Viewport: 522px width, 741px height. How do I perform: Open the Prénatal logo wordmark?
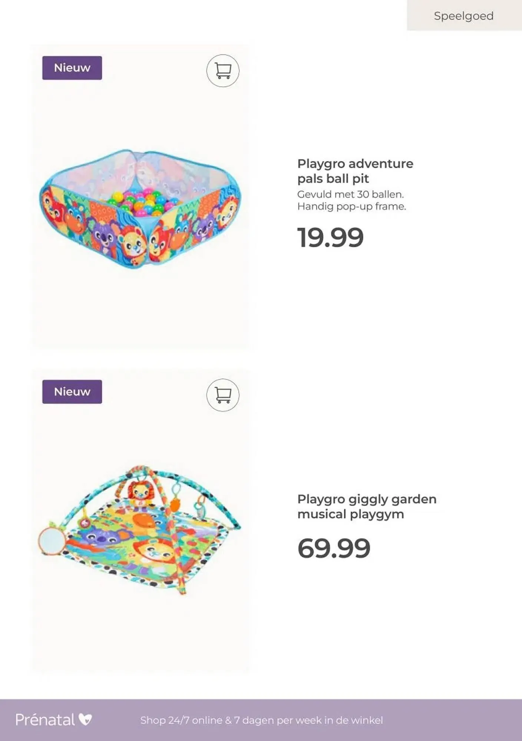pos(45,720)
